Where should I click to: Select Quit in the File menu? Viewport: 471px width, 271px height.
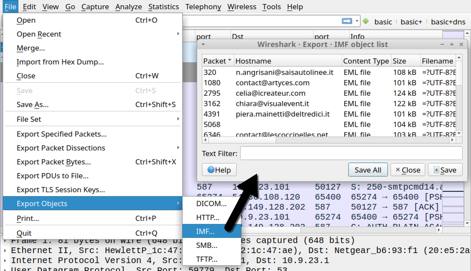pyautogui.click(x=93, y=233)
